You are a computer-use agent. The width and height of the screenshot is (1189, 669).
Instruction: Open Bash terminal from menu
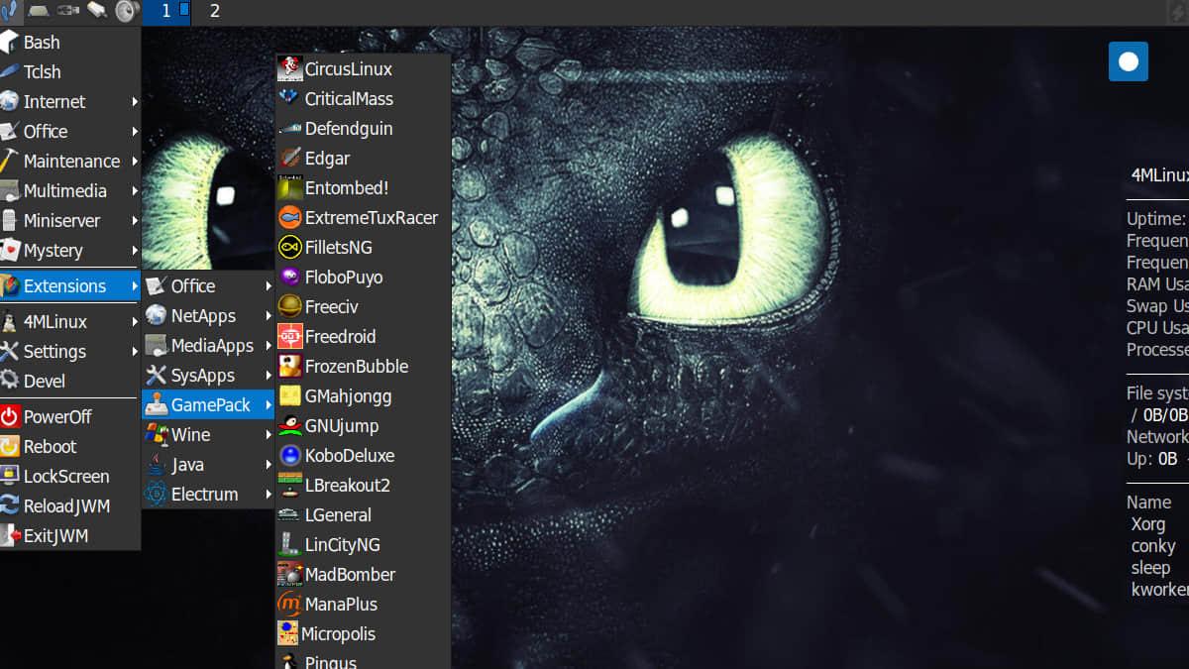pos(42,43)
